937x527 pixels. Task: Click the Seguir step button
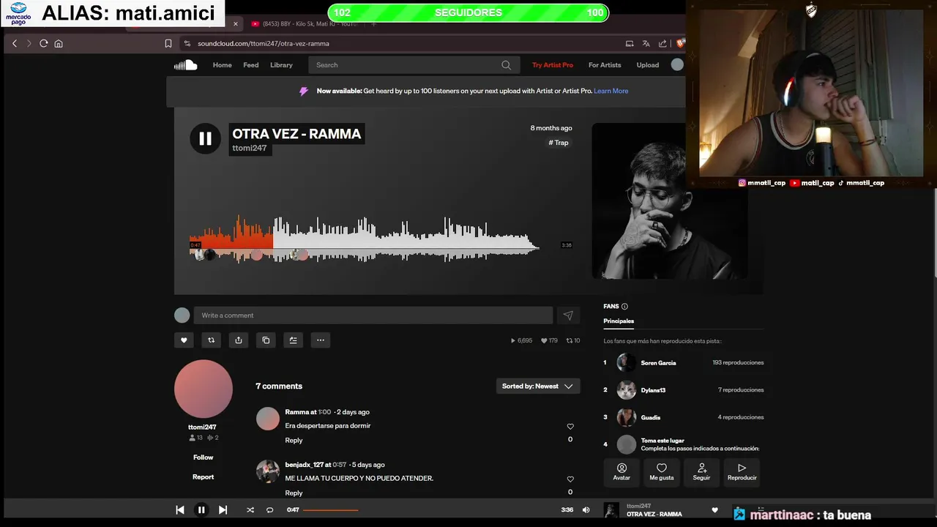click(x=701, y=472)
